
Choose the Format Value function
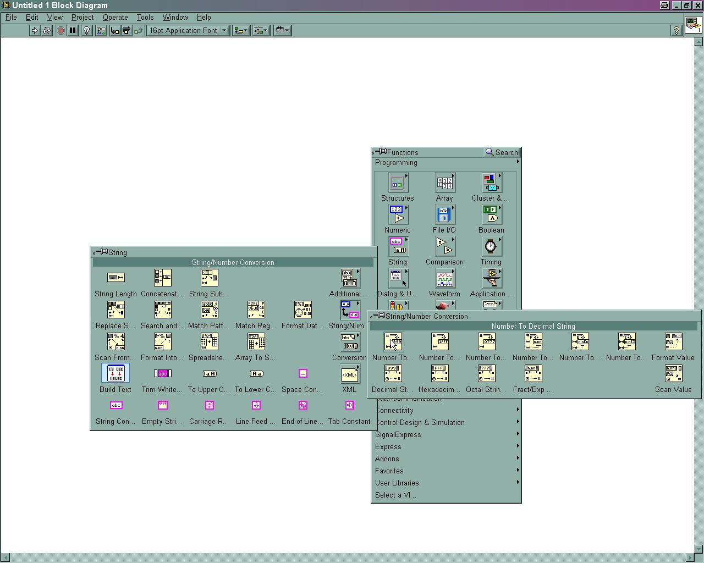click(x=673, y=342)
